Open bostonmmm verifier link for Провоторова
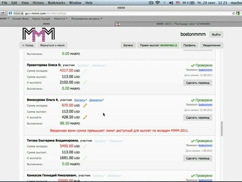 [205, 70]
